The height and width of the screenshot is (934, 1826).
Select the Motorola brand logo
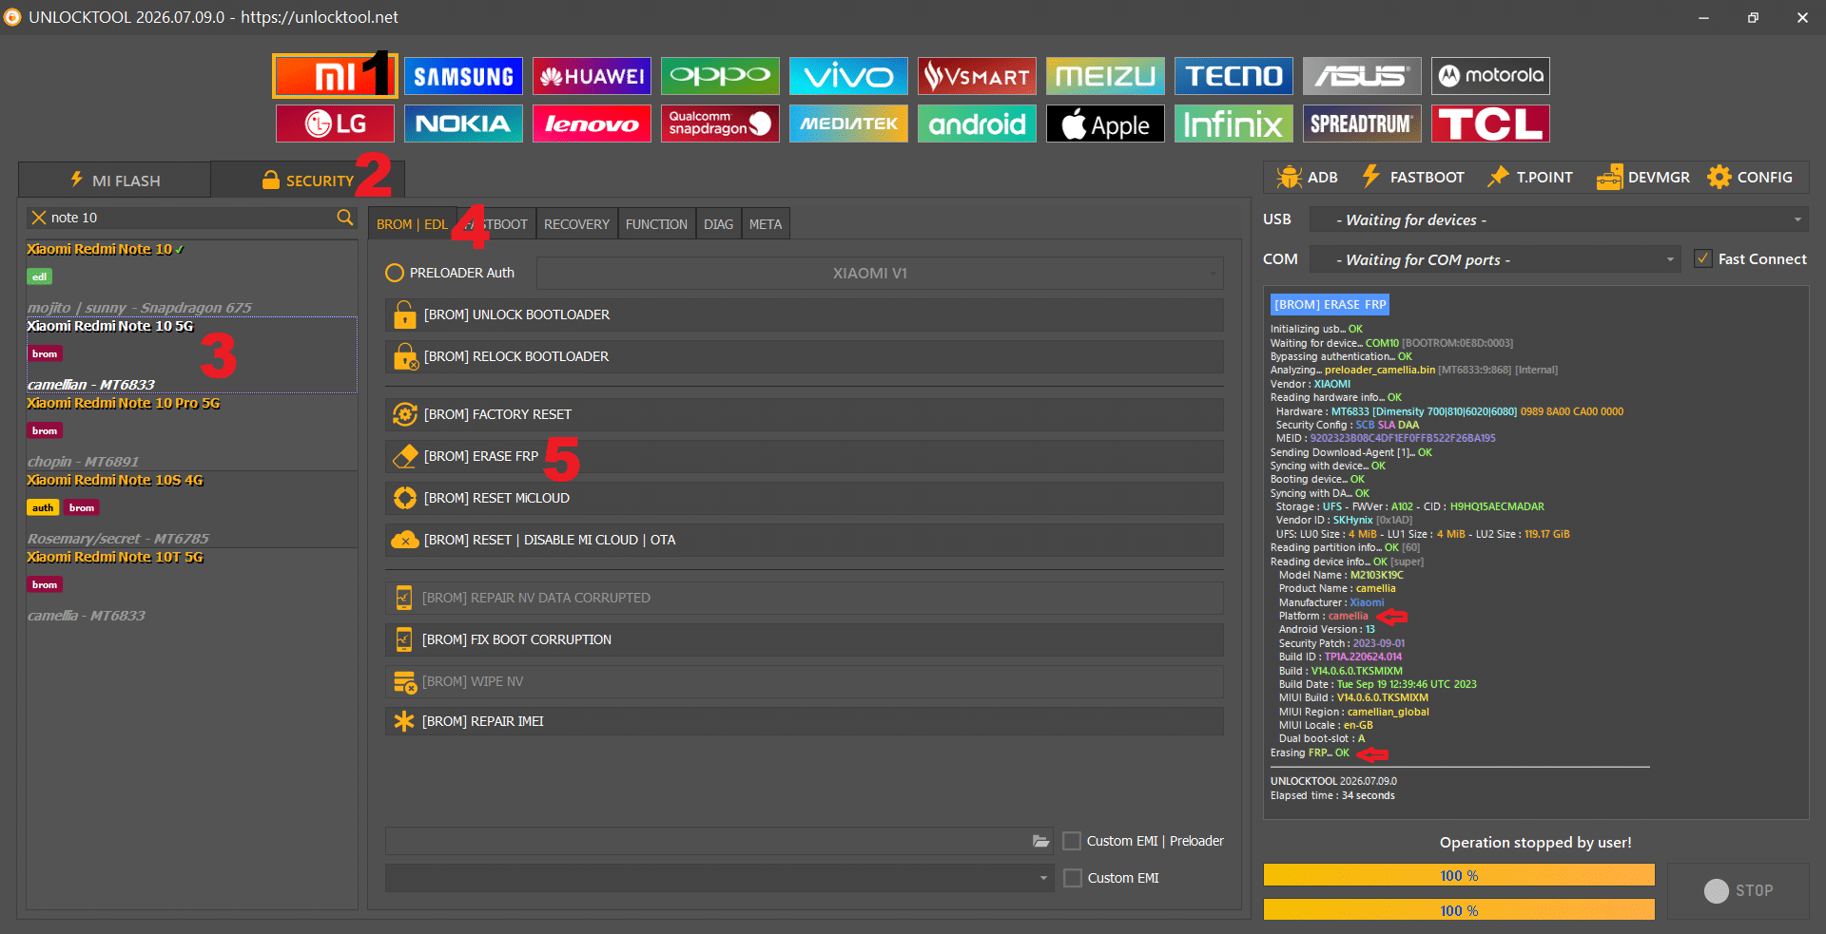click(x=1490, y=76)
